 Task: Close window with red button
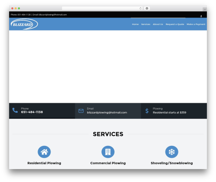[x=13, y=8]
